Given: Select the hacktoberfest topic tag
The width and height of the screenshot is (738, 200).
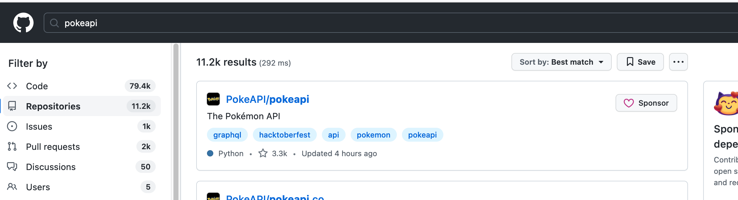Looking at the screenshot, I should tap(285, 135).
